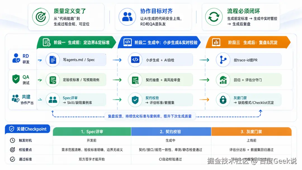
Task: Select the 阶段二 生成中 blue banner
Action: pos(159,42)
